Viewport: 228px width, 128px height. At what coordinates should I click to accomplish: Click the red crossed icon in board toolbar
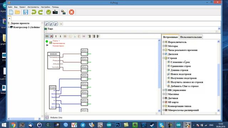click(51, 36)
